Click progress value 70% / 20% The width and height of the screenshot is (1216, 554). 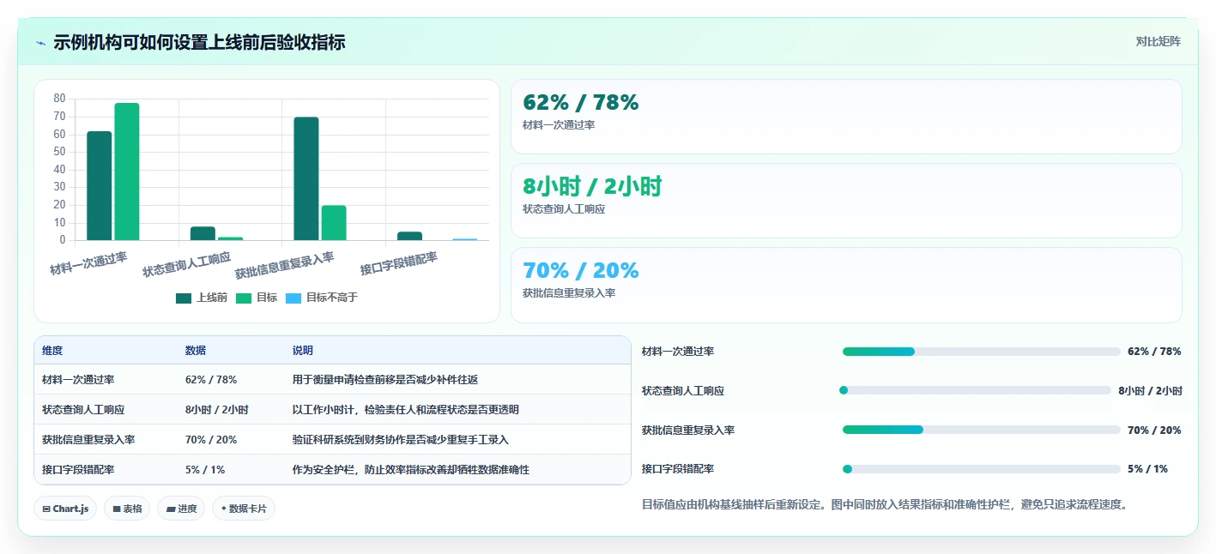(1154, 430)
